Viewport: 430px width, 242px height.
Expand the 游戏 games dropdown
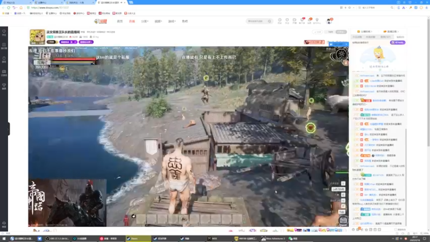pos(171,21)
